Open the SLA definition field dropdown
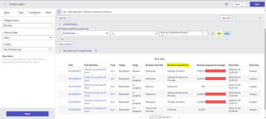 pos(85,33)
